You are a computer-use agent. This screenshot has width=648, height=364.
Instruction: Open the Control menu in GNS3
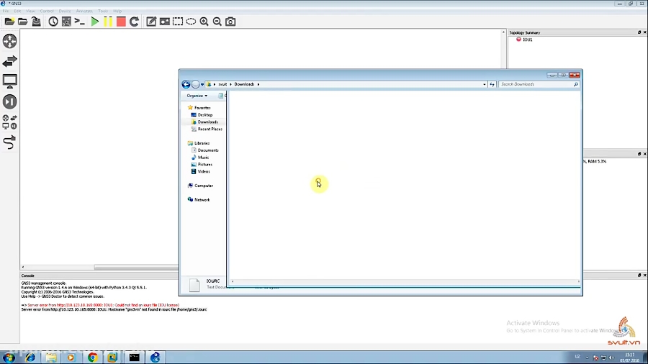47,11
